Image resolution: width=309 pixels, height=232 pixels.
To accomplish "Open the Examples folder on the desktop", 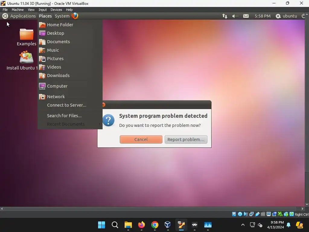I will tap(27, 37).
